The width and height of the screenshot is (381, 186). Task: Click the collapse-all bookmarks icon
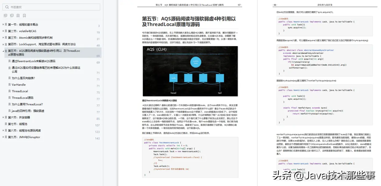click(12, 15)
